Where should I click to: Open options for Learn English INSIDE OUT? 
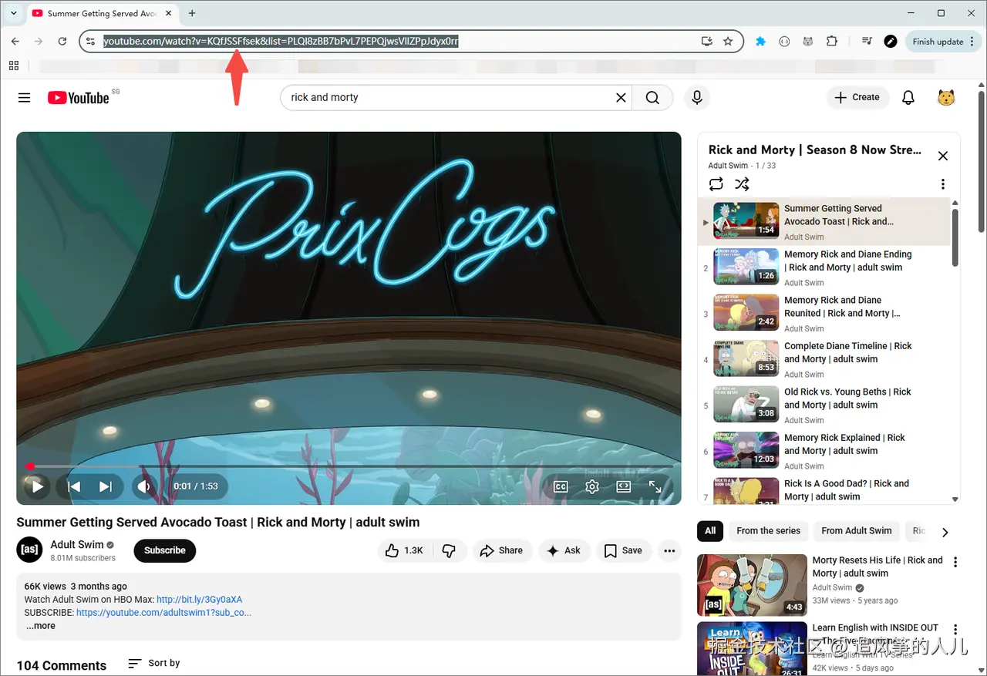955,630
